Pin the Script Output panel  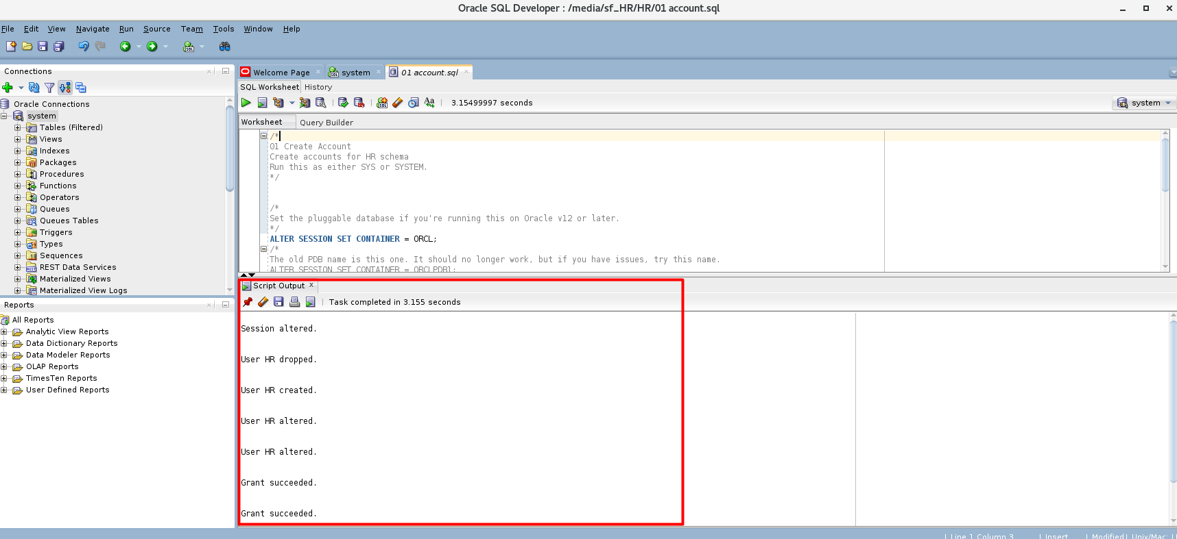248,302
